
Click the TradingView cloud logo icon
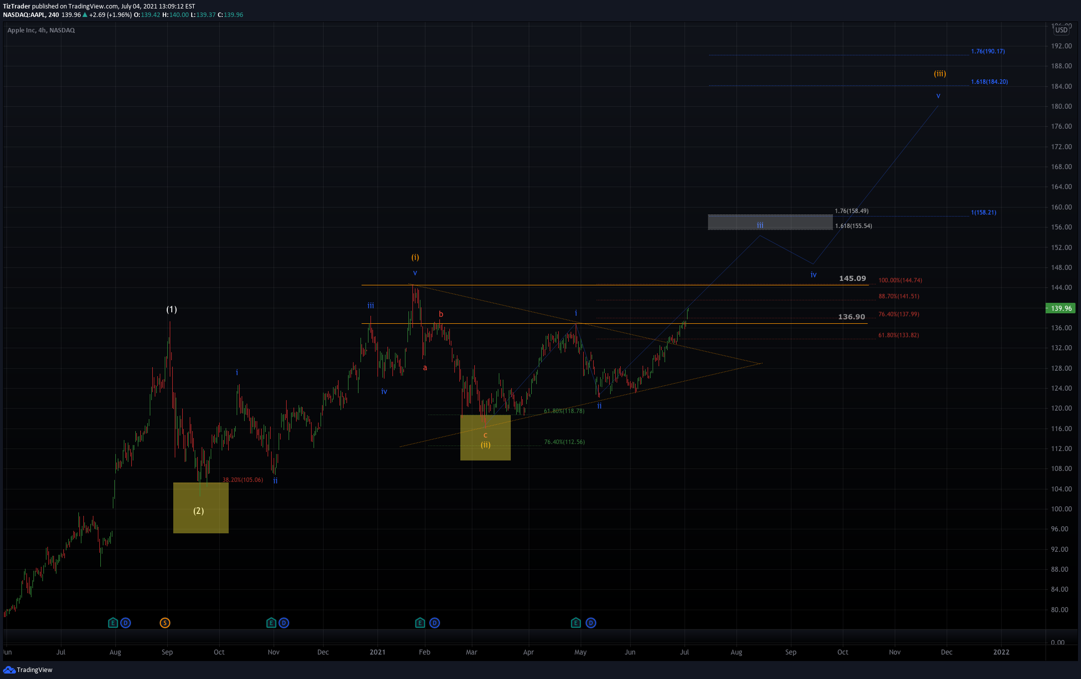coord(9,670)
